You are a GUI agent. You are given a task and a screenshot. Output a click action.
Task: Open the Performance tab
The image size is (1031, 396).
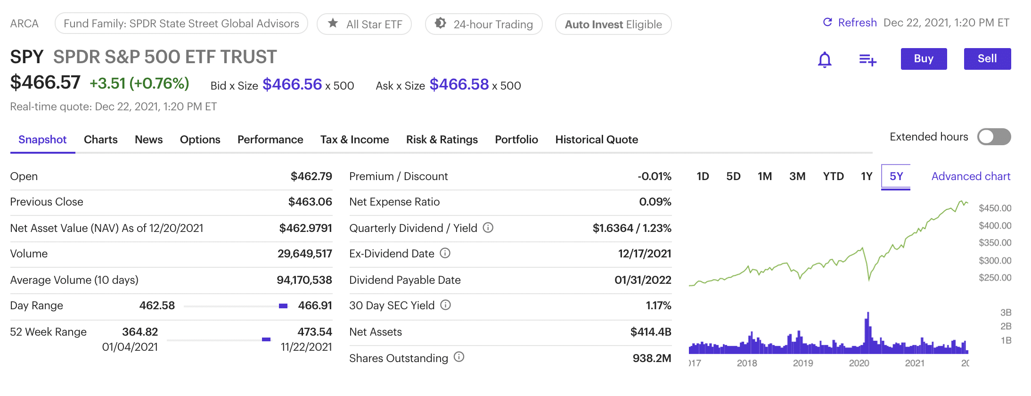[x=270, y=140]
